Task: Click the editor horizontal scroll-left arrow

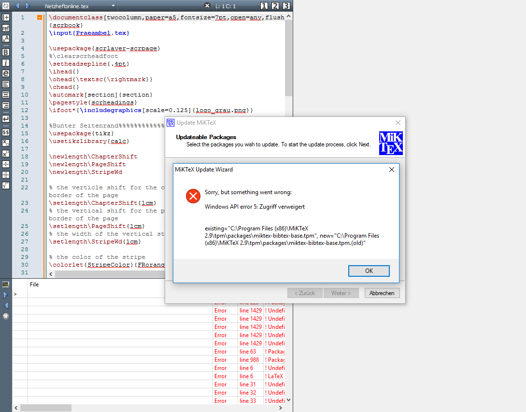Action: [x=51, y=274]
